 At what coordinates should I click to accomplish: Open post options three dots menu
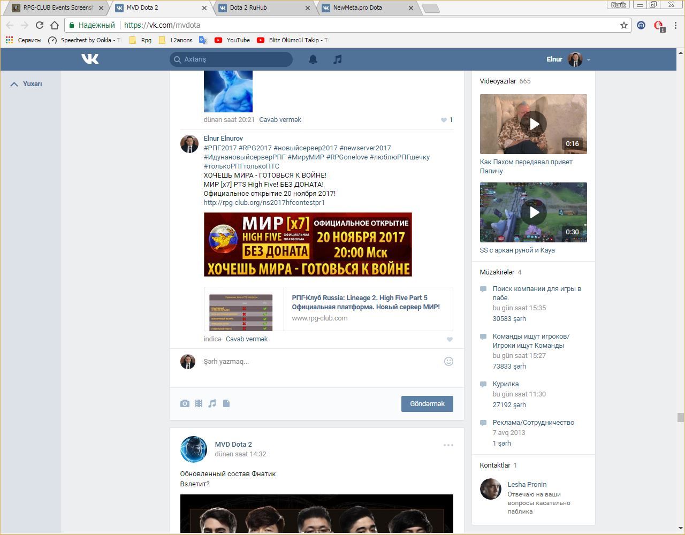(448, 445)
